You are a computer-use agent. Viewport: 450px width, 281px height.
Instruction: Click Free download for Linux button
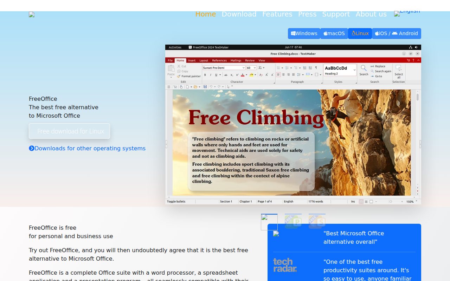tap(69, 131)
